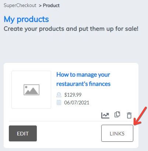Image resolution: width=148 pixels, height=151 pixels.
Task: Select the product thumbnail box
Action: (31, 90)
